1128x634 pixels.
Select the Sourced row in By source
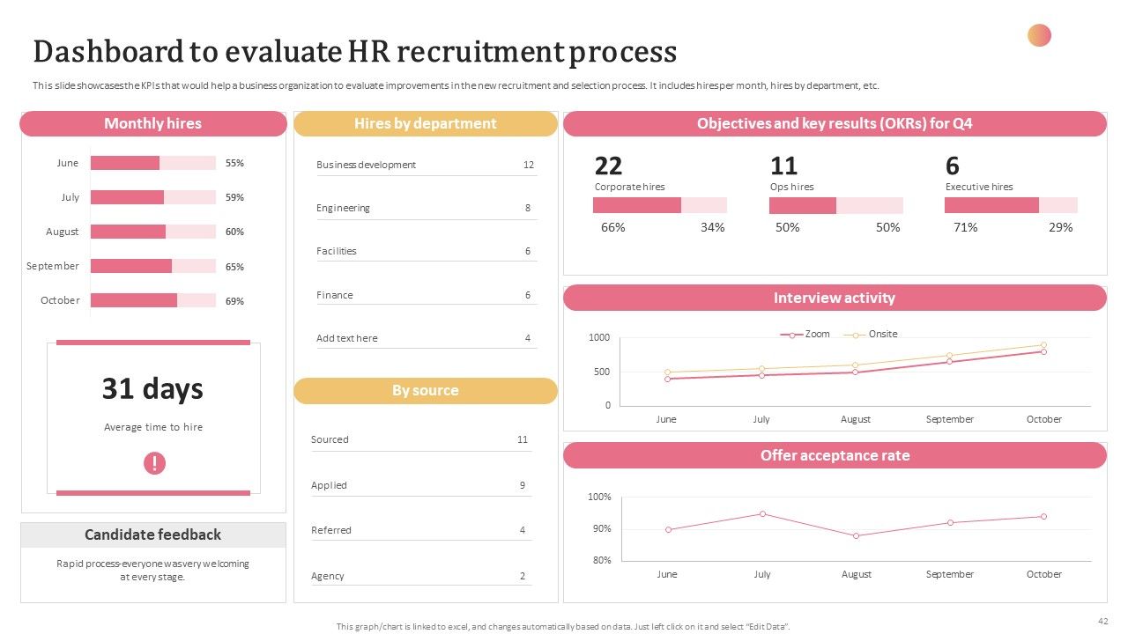pyautogui.click(x=421, y=440)
